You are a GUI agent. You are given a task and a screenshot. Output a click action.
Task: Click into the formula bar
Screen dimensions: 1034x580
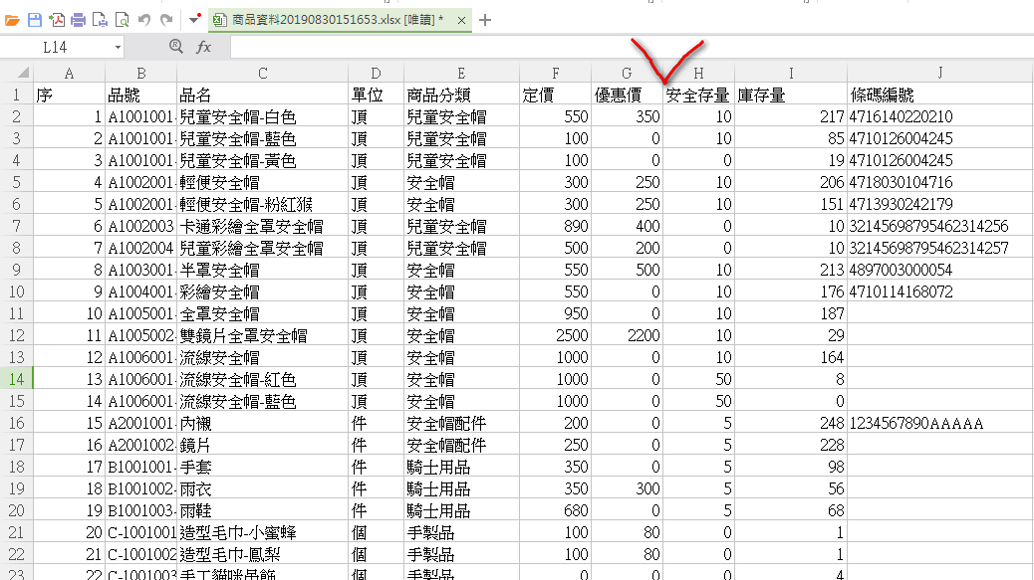point(632,47)
